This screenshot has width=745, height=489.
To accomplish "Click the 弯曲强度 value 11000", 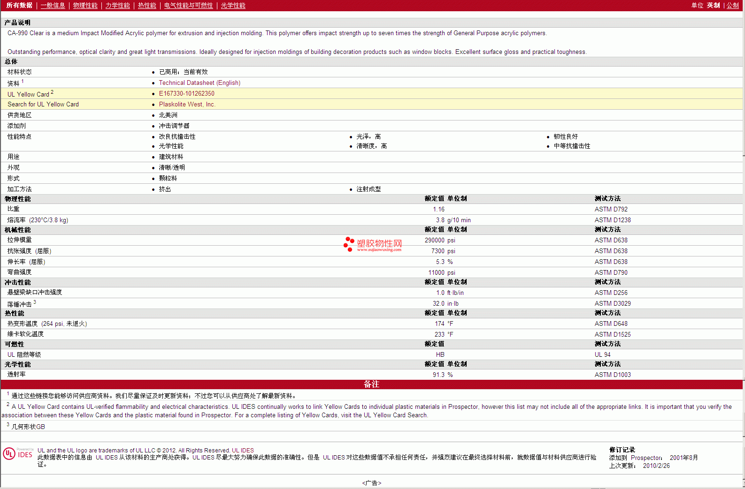I will click(436, 272).
